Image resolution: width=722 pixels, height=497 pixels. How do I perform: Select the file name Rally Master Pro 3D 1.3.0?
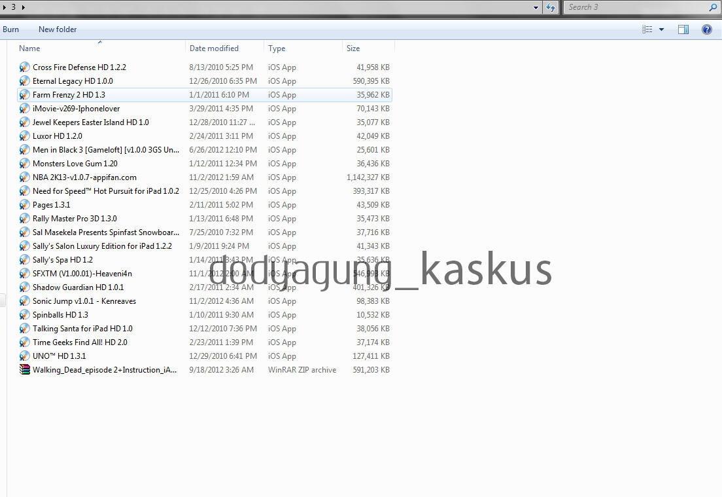pos(75,219)
